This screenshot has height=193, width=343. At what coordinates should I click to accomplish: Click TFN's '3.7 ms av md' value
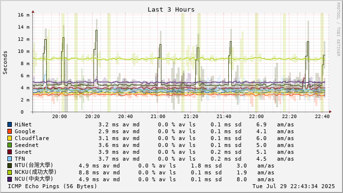(119, 159)
